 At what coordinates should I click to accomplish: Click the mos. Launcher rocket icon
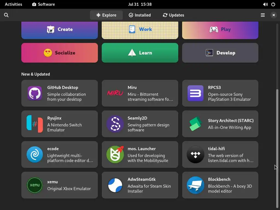[x=115, y=154]
